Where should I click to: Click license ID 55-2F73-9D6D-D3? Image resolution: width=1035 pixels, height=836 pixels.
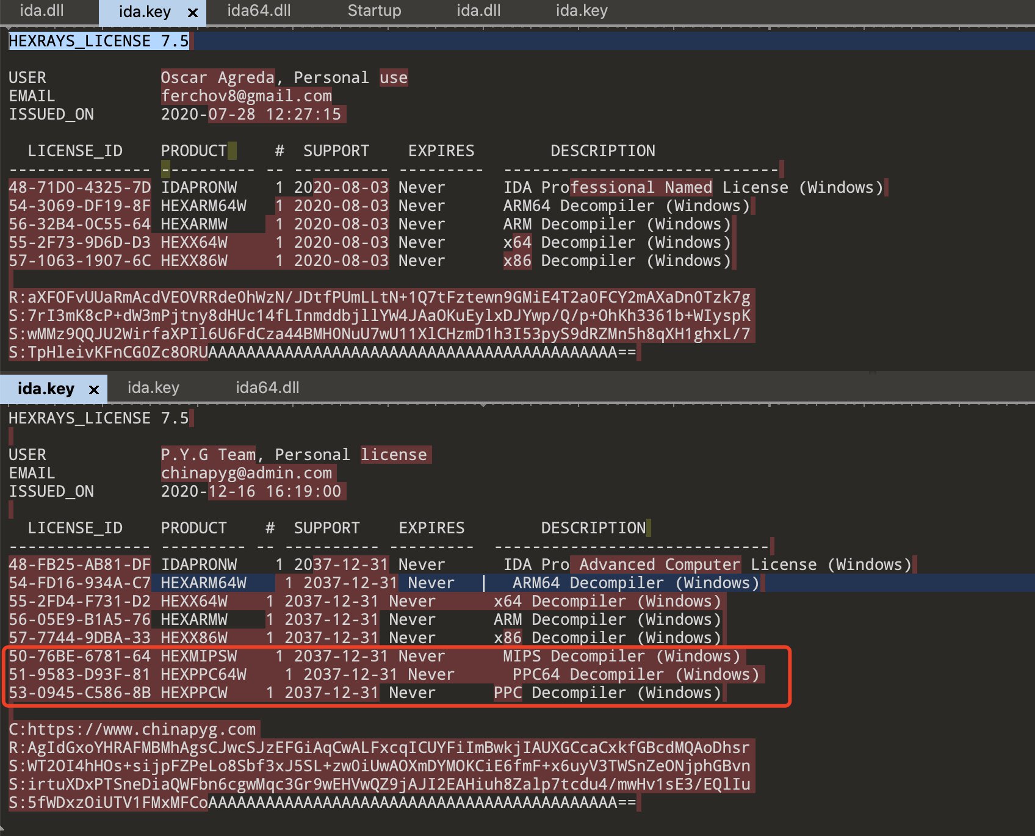pyautogui.click(x=79, y=242)
